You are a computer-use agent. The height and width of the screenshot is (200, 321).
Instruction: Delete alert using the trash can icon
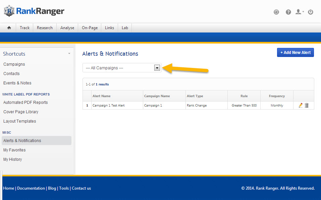(307, 105)
